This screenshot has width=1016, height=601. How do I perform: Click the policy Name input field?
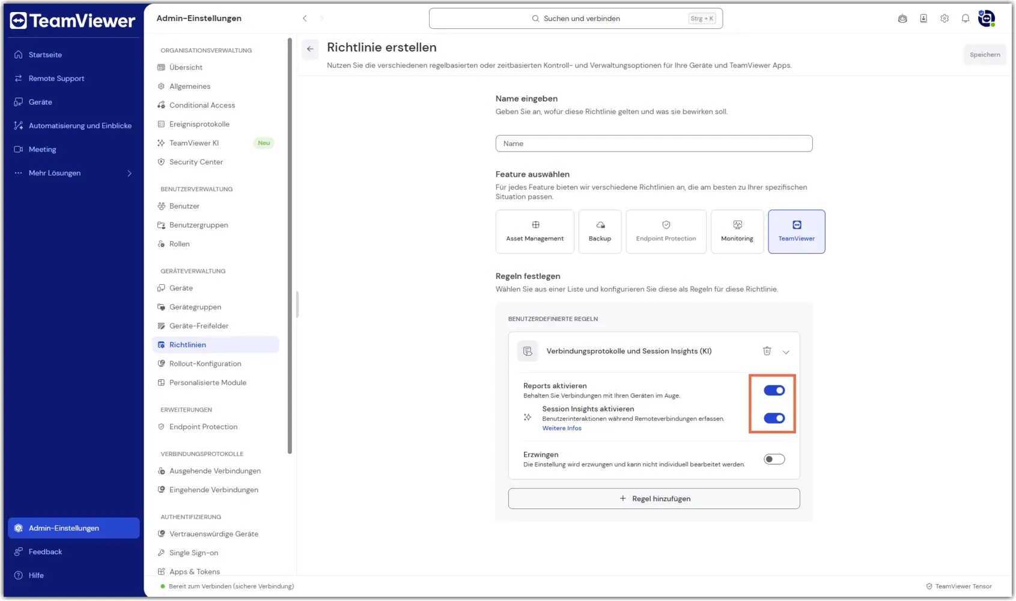pos(654,144)
